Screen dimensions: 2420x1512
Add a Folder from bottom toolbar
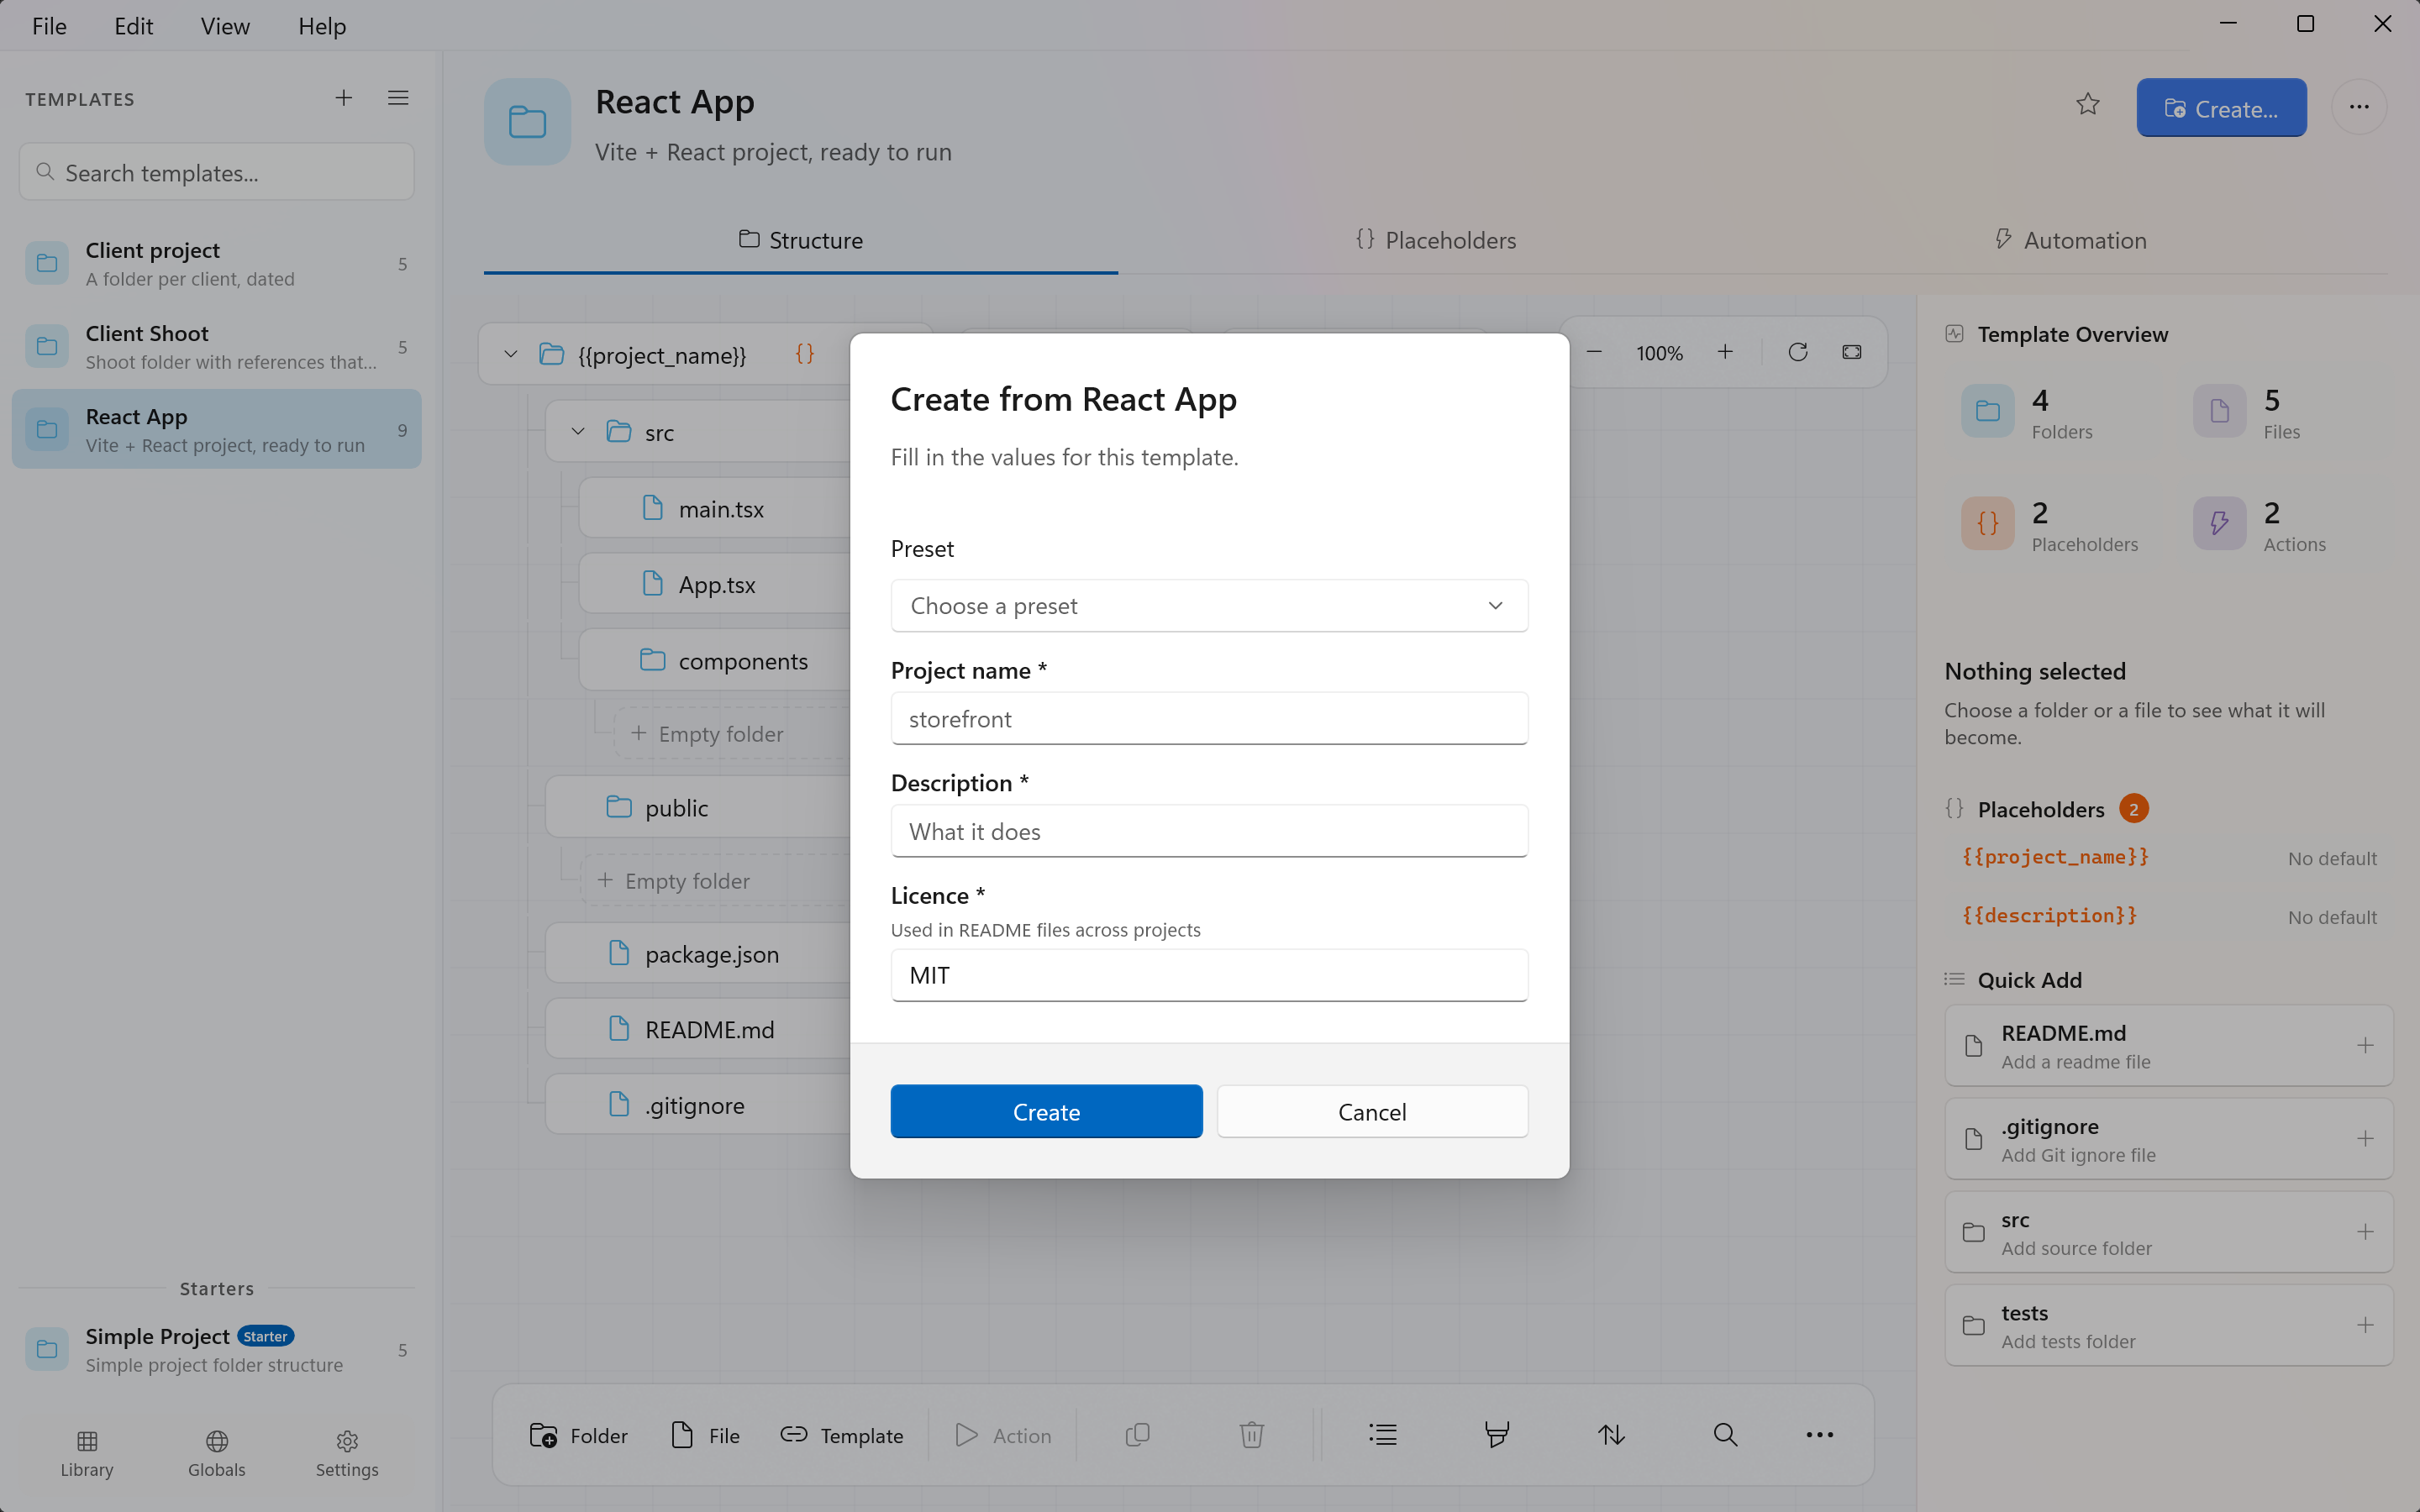[579, 1435]
